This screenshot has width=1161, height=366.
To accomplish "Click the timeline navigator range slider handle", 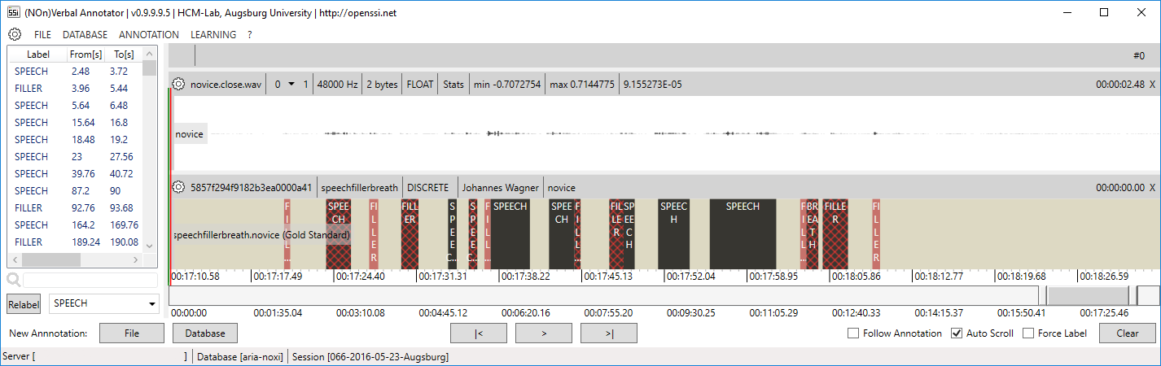I will 1087,295.
